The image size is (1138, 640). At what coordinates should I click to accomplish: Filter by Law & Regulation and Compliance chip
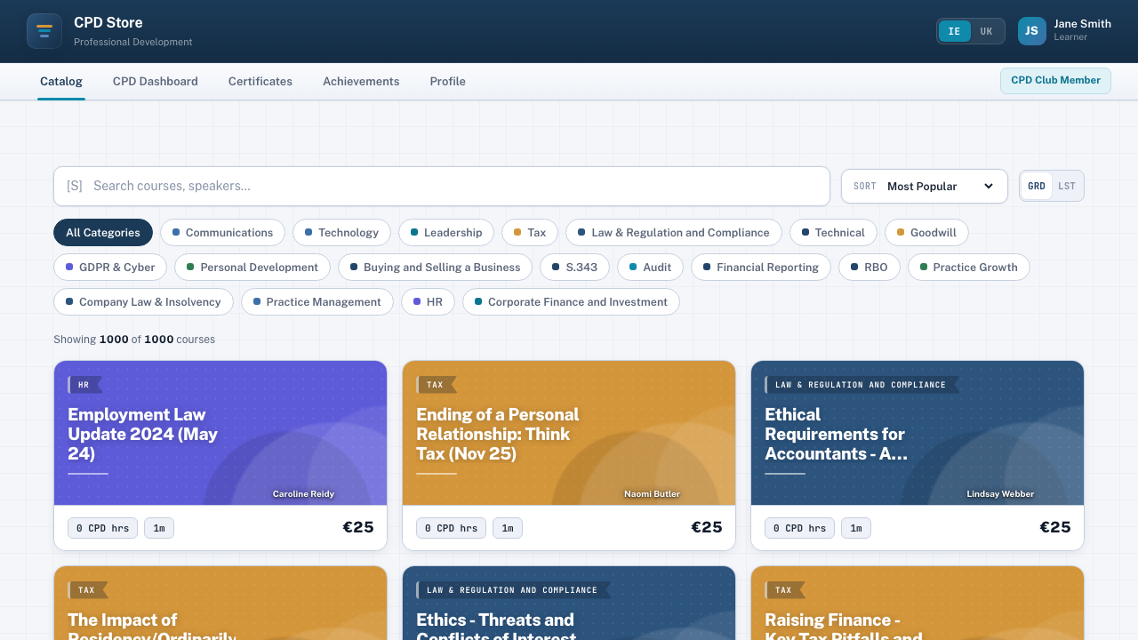point(674,233)
